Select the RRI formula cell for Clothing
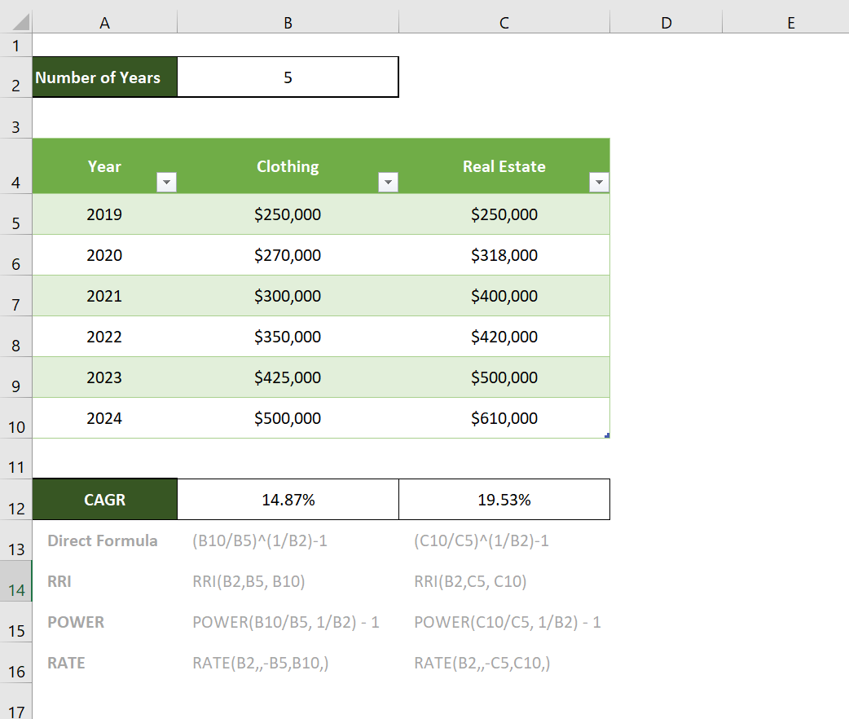The width and height of the screenshot is (849, 719). click(x=288, y=581)
